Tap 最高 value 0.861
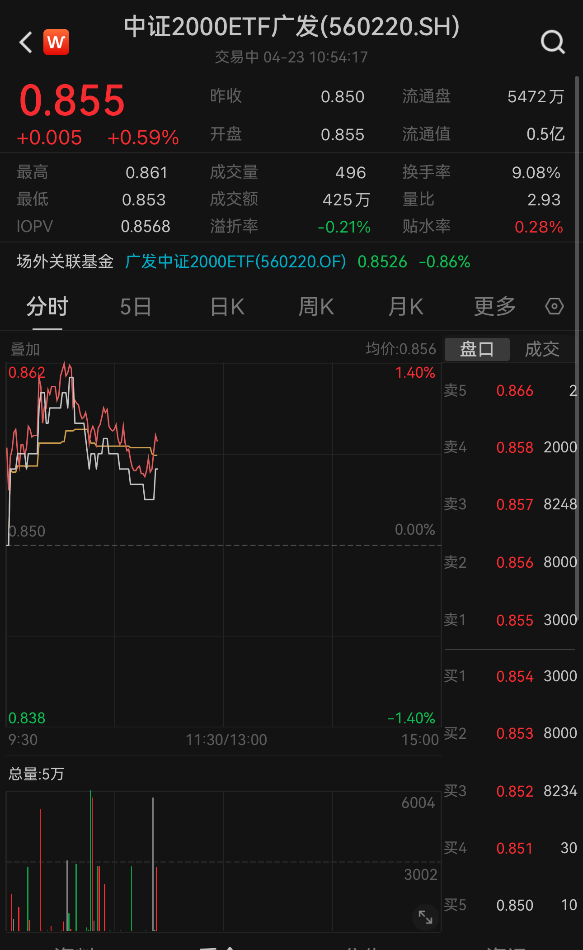The width and height of the screenshot is (583, 950). point(146,172)
